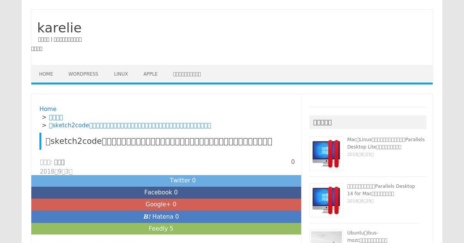464x243 pixels.
Task: Subscribe using the Feedly 5 button
Action: point(166,229)
